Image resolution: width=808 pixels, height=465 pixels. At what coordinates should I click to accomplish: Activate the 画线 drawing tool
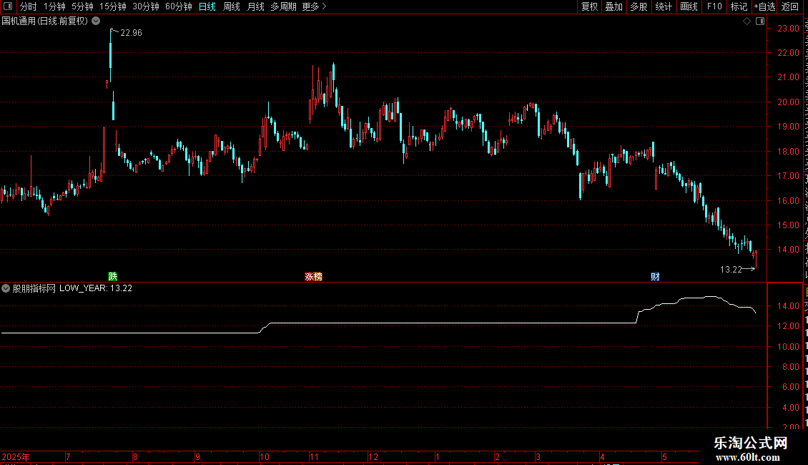coord(689,6)
